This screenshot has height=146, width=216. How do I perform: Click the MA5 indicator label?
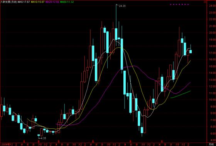coord(24,2)
